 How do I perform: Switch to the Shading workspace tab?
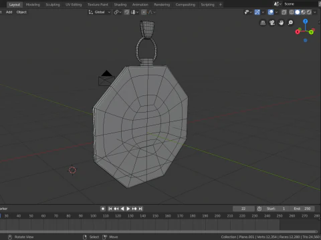[120, 5]
